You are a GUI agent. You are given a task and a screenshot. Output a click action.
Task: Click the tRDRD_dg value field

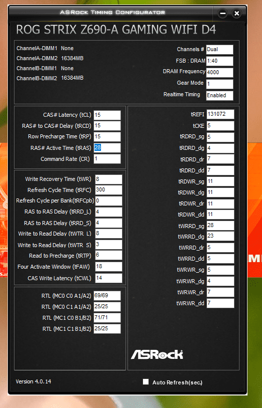coord(220,148)
